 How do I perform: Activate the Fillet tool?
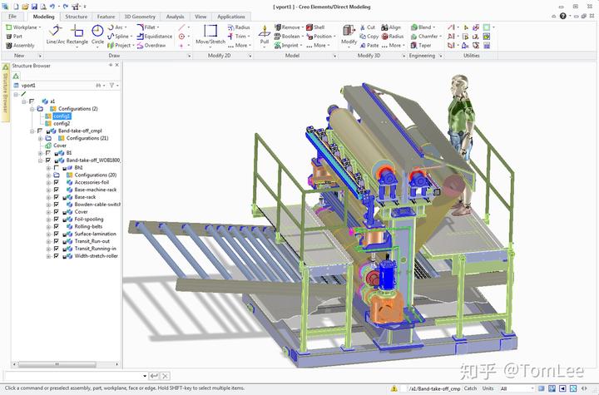tap(147, 27)
